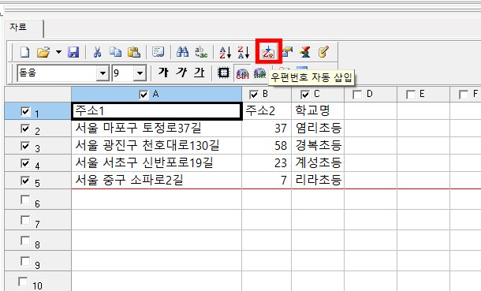Open the 돋움 font name dropdown
Viewport: 481px width, 291px height.
pyautogui.click(x=103, y=73)
